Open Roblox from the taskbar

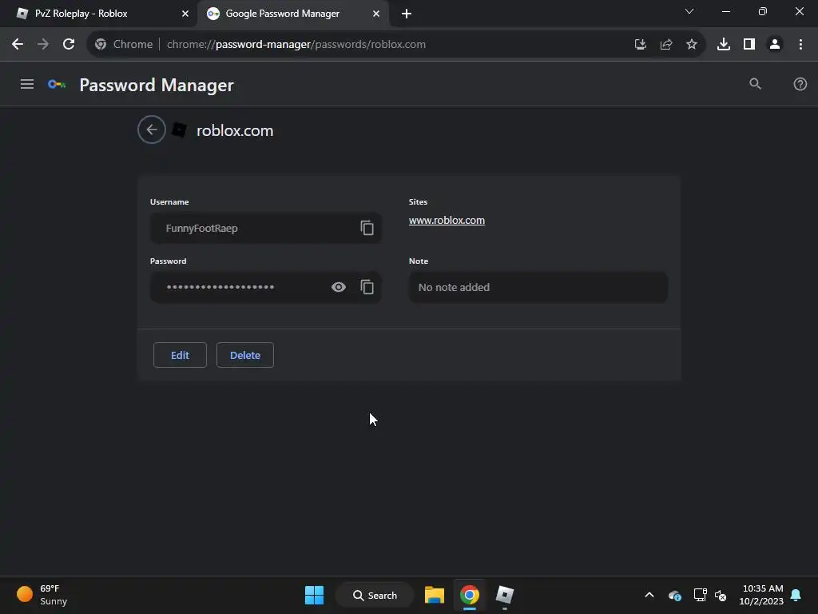tap(505, 595)
